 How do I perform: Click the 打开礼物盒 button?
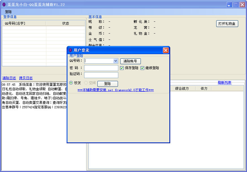(227, 24)
